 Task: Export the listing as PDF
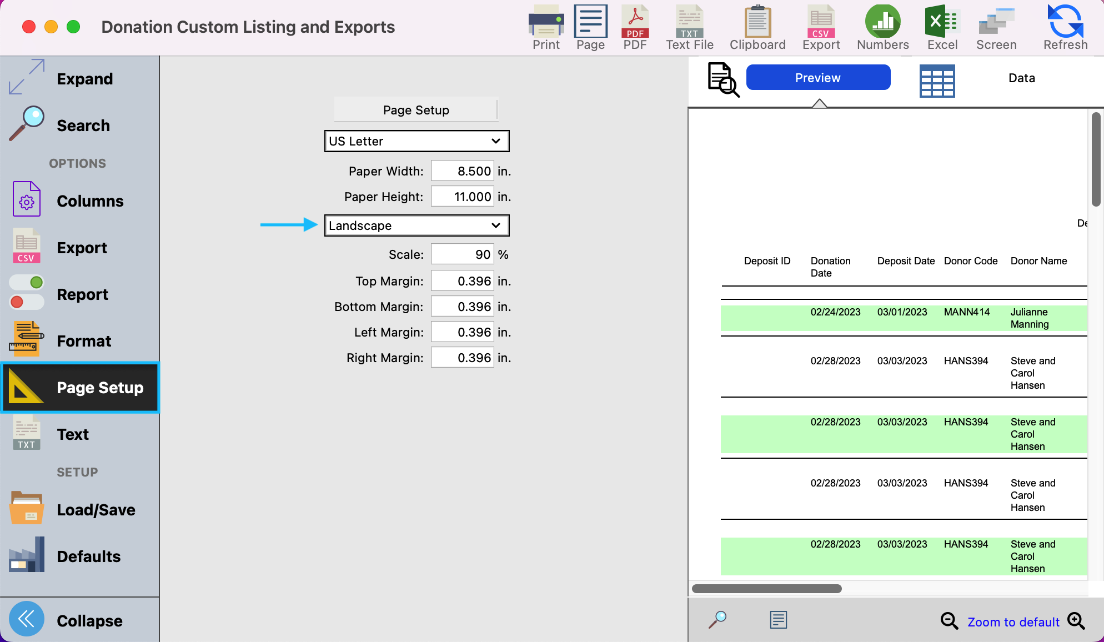635,28
